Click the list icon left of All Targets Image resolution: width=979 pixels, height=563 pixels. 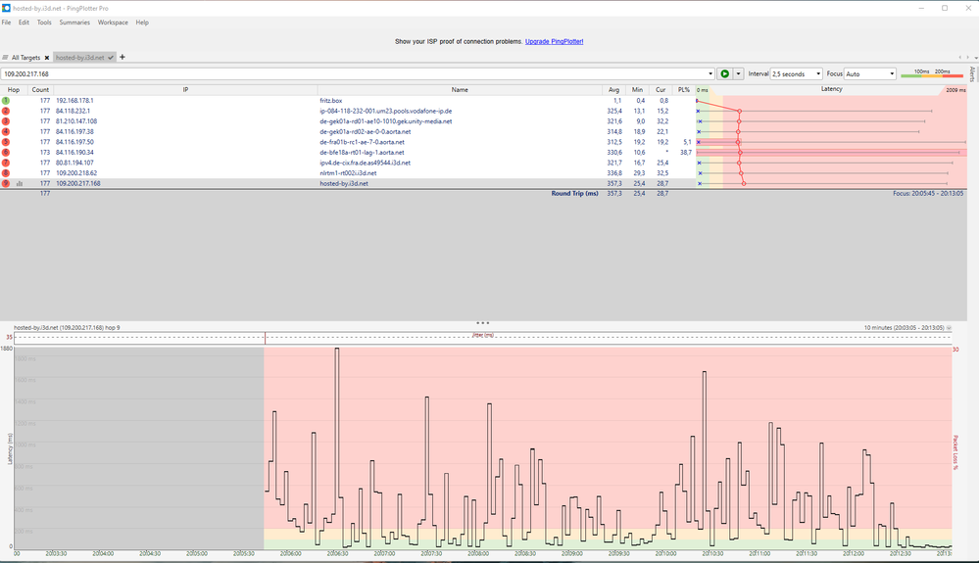point(5,58)
